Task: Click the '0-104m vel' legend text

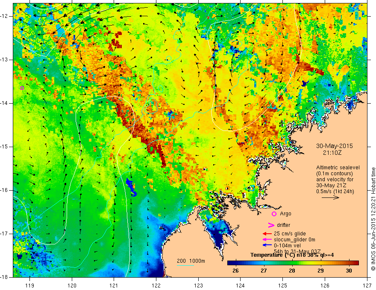Action: pyautogui.click(x=287, y=245)
